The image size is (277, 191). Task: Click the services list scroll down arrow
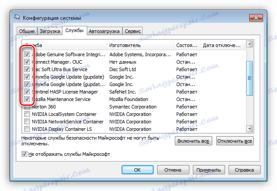pyautogui.click(x=249, y=129)
